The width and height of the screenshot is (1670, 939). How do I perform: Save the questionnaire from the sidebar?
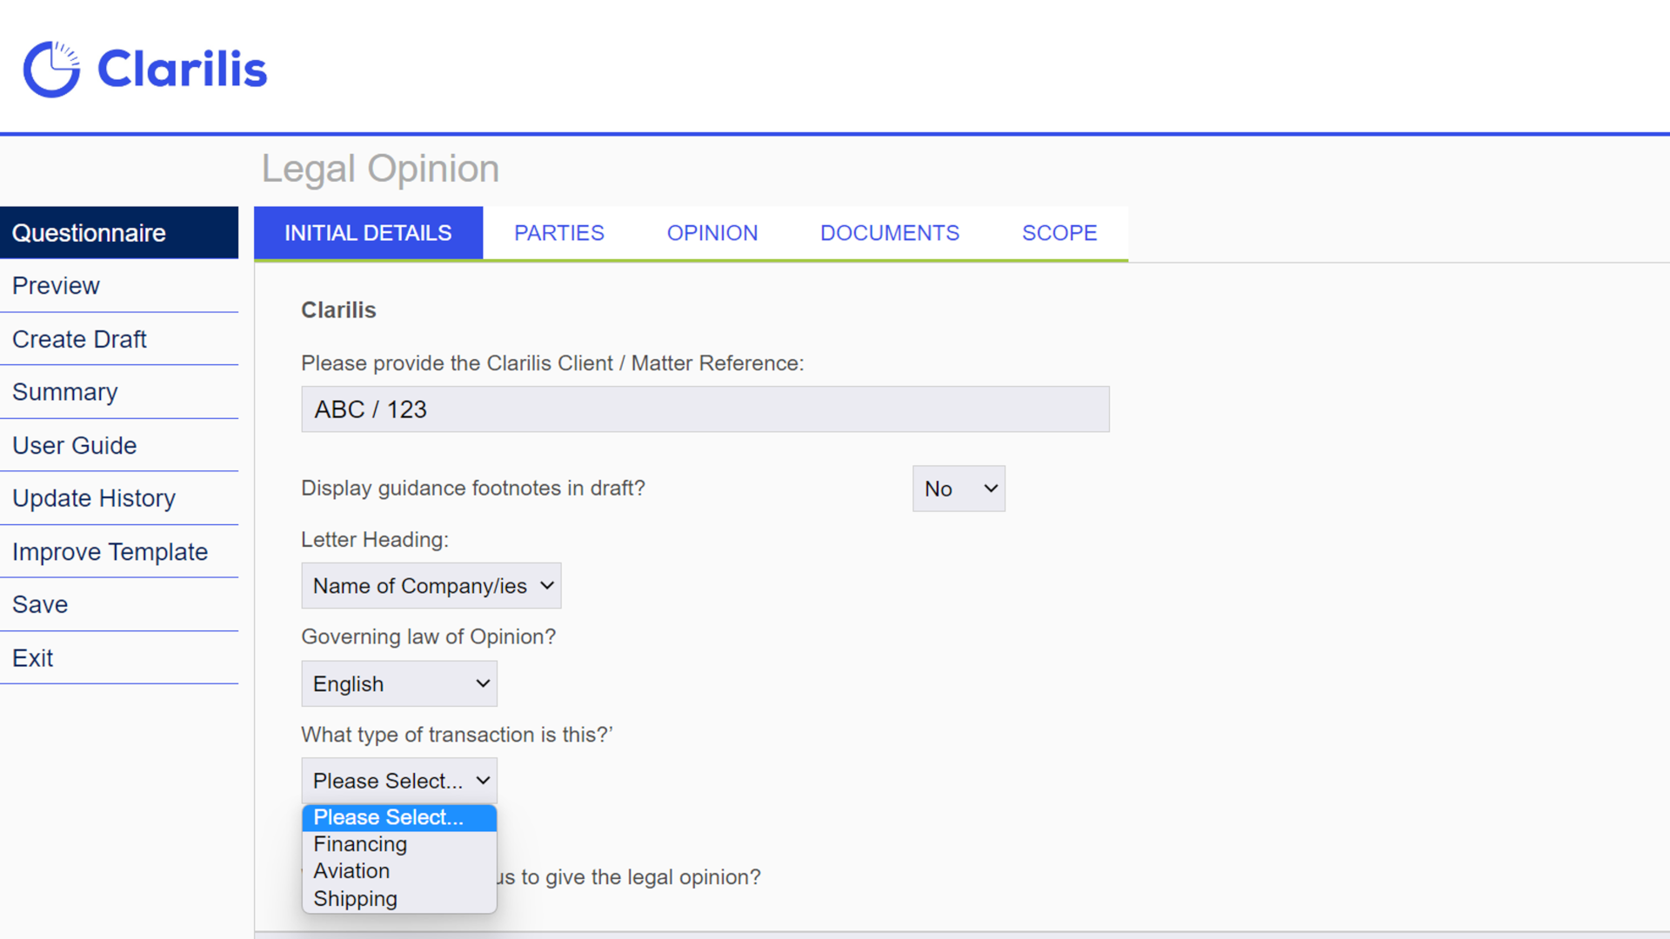point(119,604)
